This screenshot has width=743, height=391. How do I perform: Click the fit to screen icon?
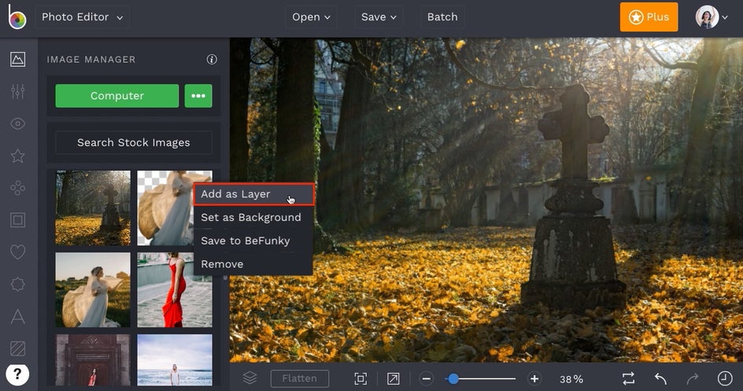(x=360, y=378)
